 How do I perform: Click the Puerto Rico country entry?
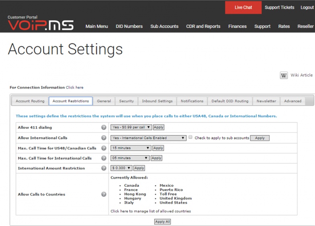point(171,189)
